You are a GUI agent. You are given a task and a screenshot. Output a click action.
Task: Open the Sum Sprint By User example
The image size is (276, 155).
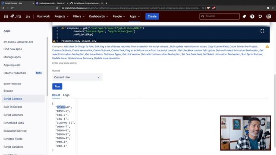click(x=252, y=54)
